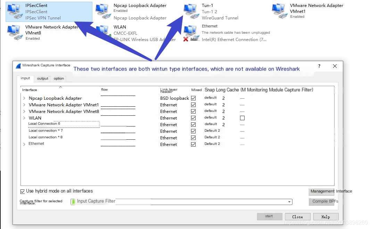Toggle promiscuous checkbox for Local Connection 6
The height and width of the screenshot is (229, 371).
coord(193,125)
